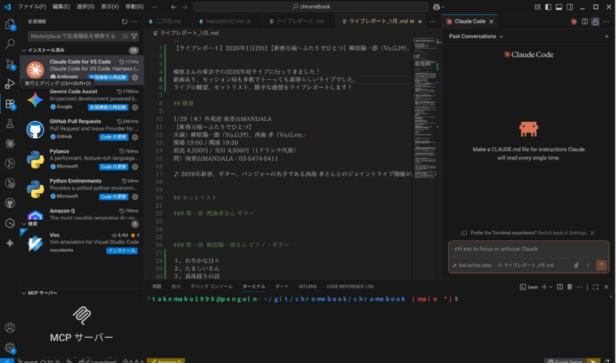Screen dimensions: 616x363
Task: Open the Source Control view
Action: coord(10,64)
